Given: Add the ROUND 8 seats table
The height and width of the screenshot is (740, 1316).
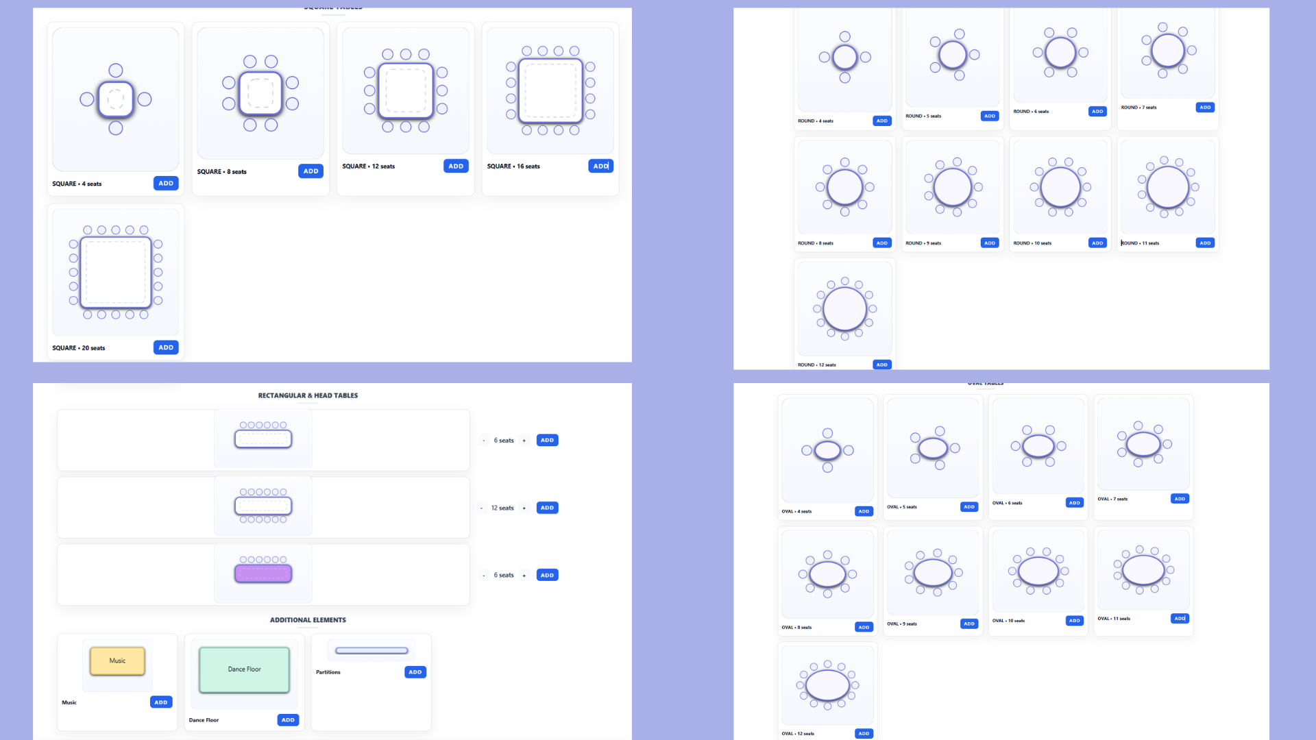Looking at the screenshot, I should 882,243.
